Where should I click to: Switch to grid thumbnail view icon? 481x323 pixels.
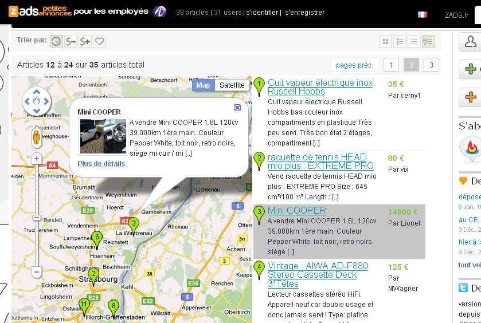pos(386,41)
